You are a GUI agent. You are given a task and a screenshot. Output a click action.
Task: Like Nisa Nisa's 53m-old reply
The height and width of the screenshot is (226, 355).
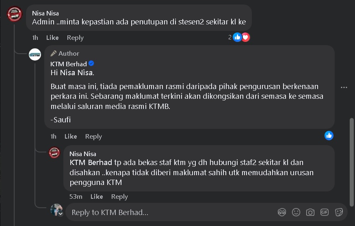pyautogui.click(x=97, y=197)
